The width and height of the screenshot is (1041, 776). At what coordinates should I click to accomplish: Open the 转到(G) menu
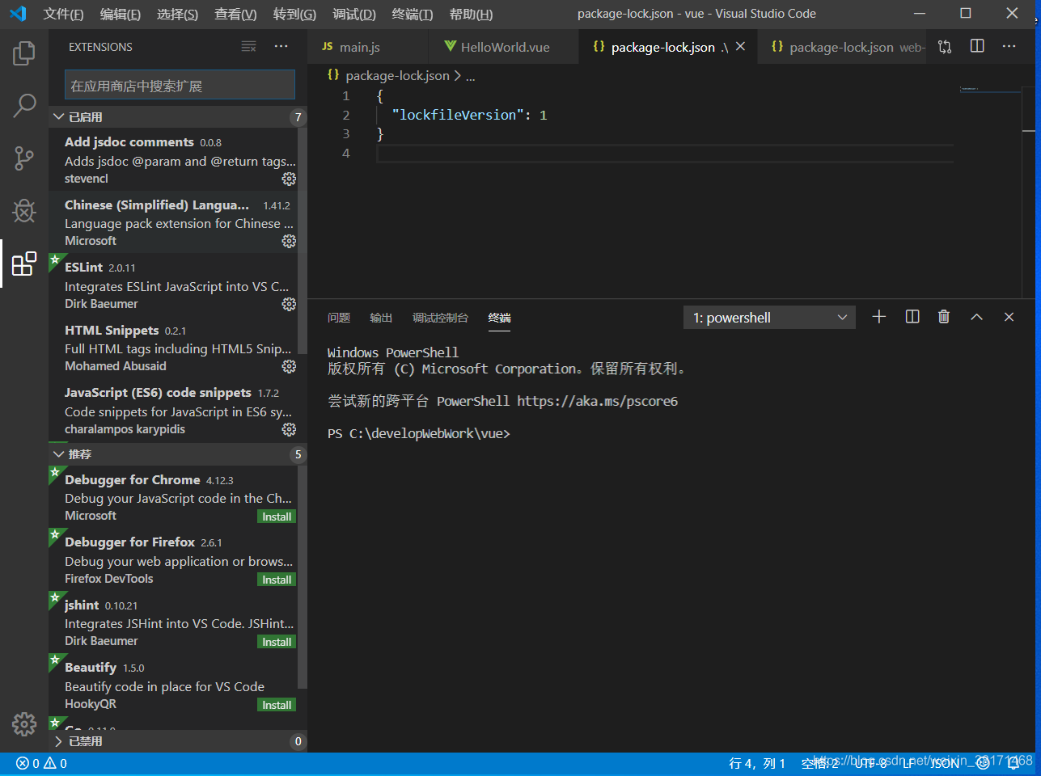[294, 14]
